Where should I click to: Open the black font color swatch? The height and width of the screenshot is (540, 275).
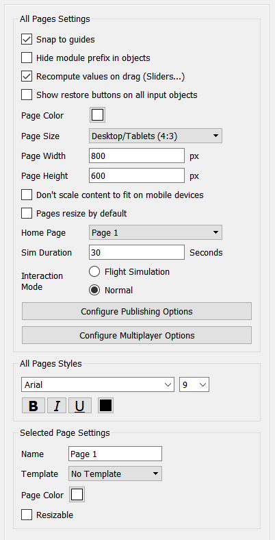pos(105,406)
